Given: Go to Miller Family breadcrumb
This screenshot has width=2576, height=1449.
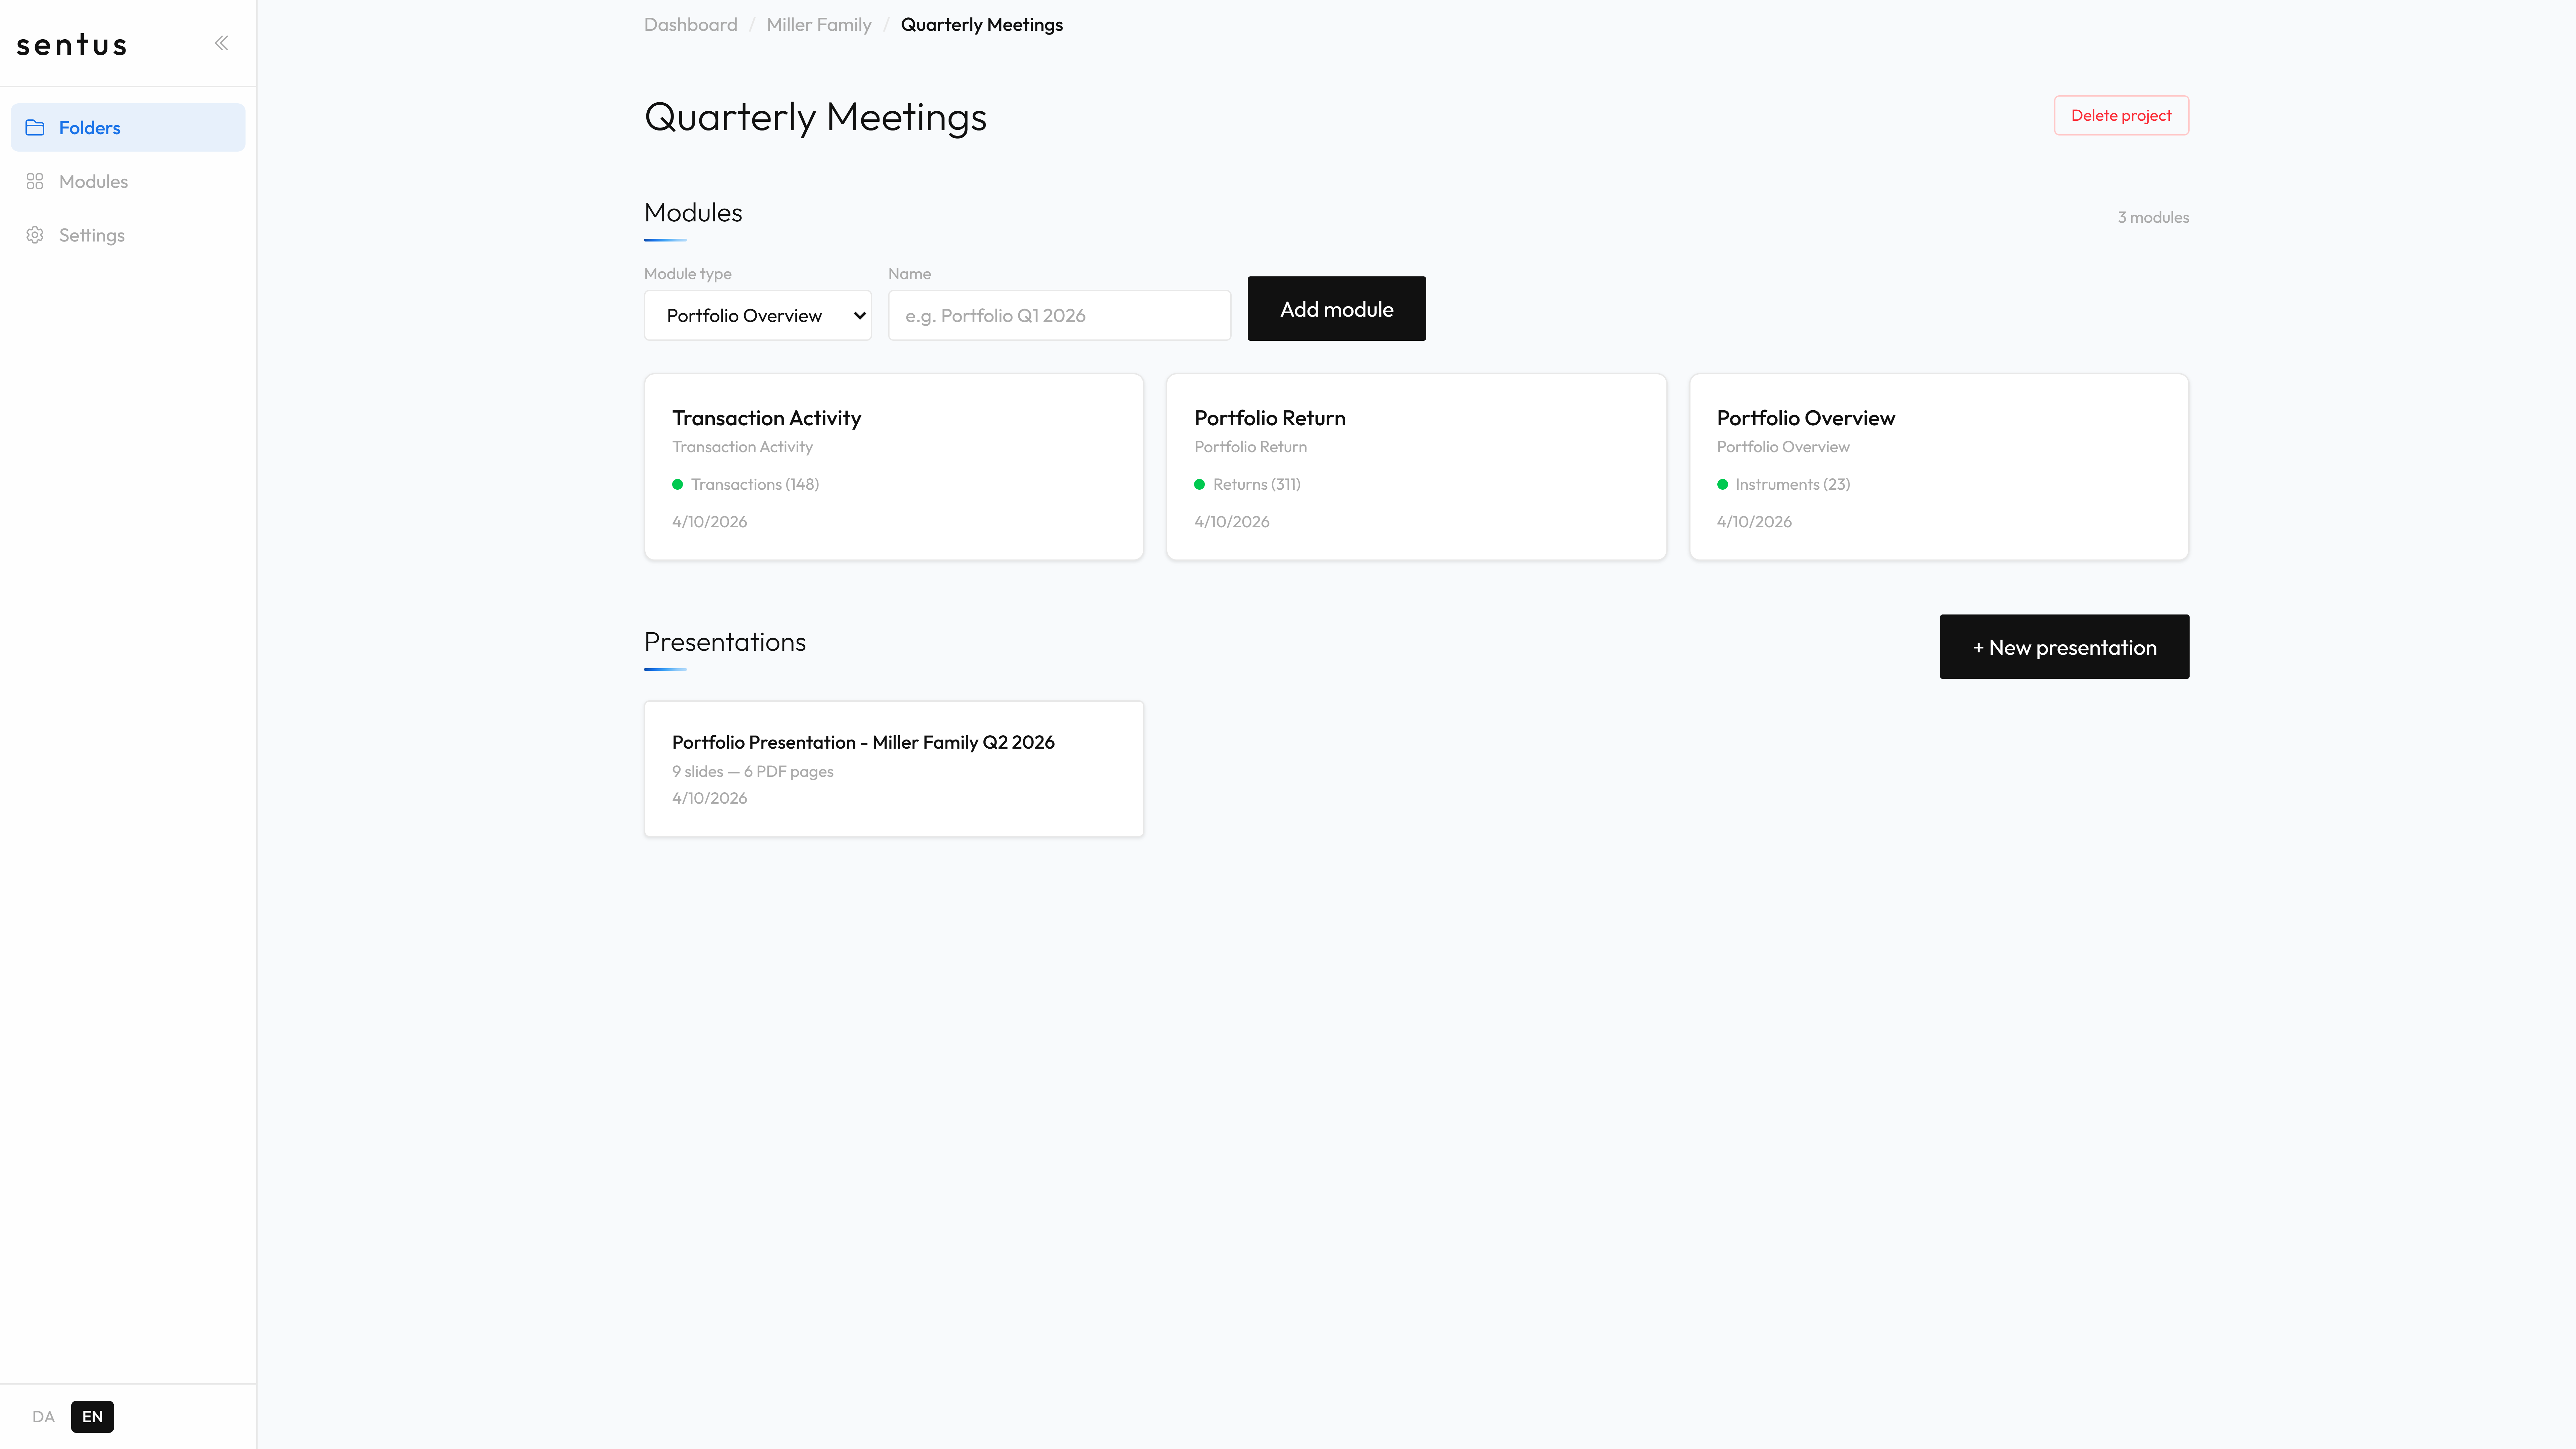Looking at the screenshot, I should 819,25.
